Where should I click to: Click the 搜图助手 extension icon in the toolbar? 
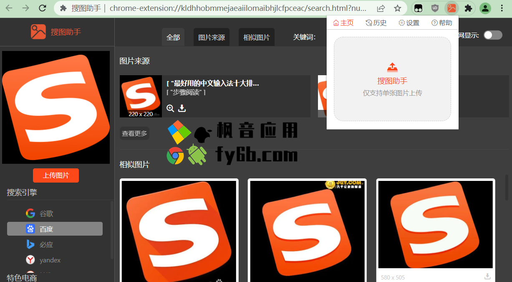[451, 8]
